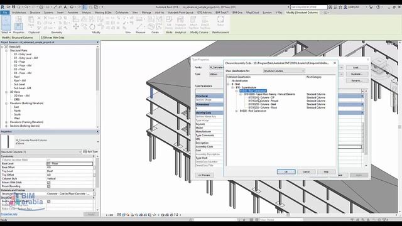Open the Properties help link
Screen dimensions: 402x226
coord(9,214)
